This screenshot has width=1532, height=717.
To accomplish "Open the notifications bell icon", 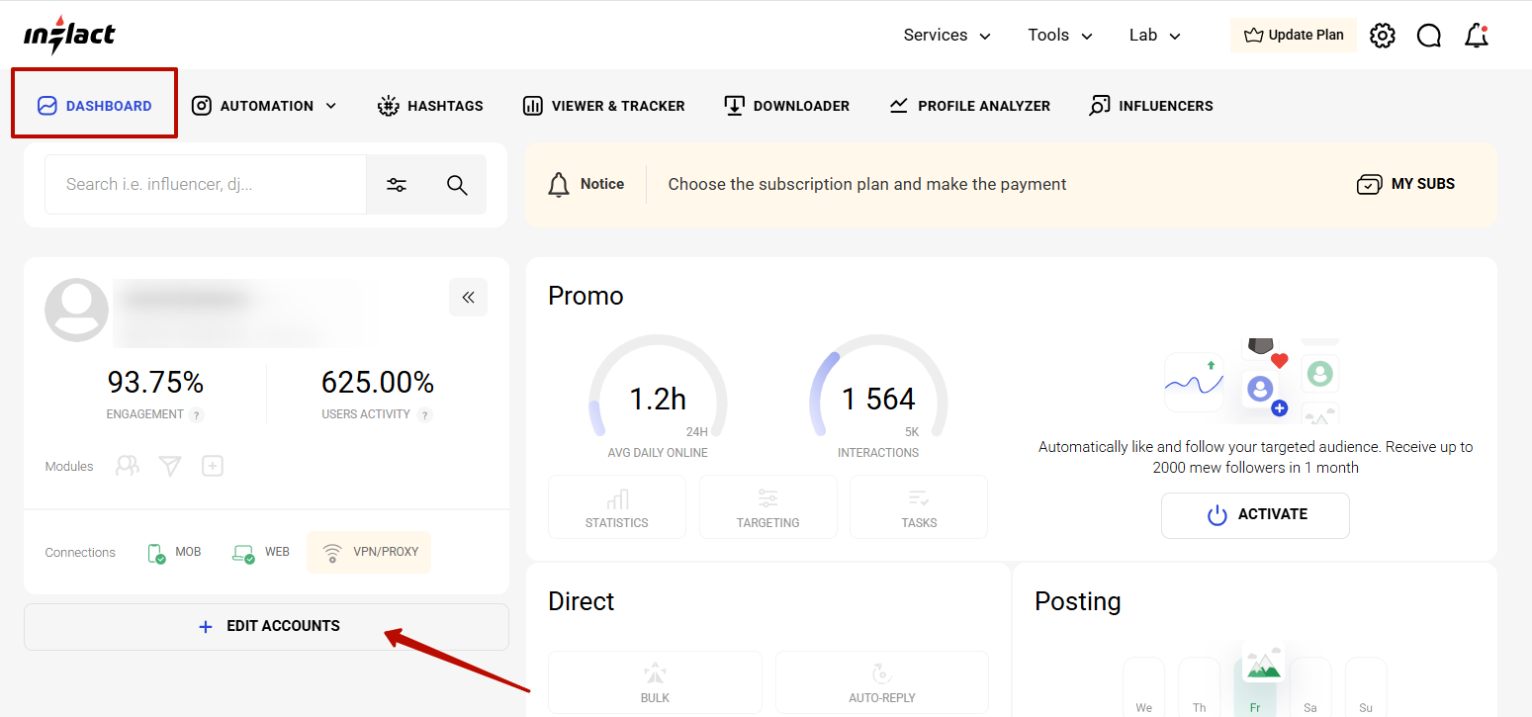I will [x=1476, y=36].
